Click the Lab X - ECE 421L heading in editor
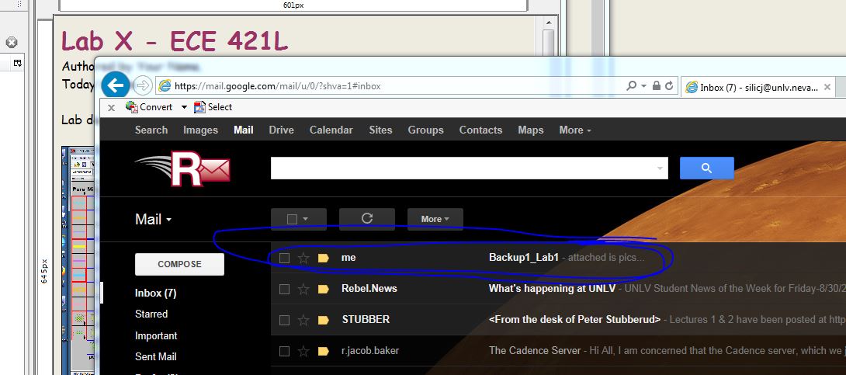Screen dimensions: 846x375 [175, 41]
